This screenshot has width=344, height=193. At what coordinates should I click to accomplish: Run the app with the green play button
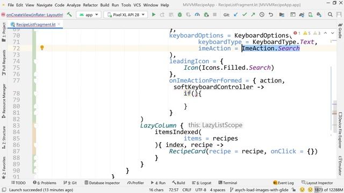click(x=154, y=14)
